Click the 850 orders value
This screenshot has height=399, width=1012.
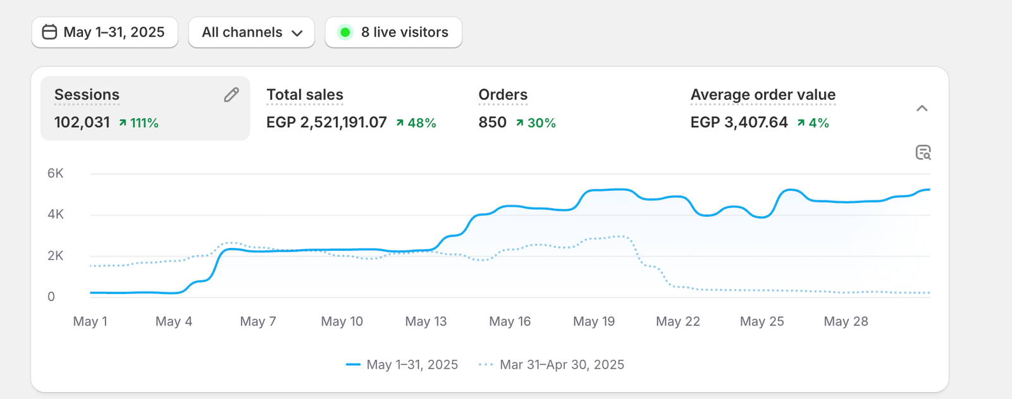point(493,123)
